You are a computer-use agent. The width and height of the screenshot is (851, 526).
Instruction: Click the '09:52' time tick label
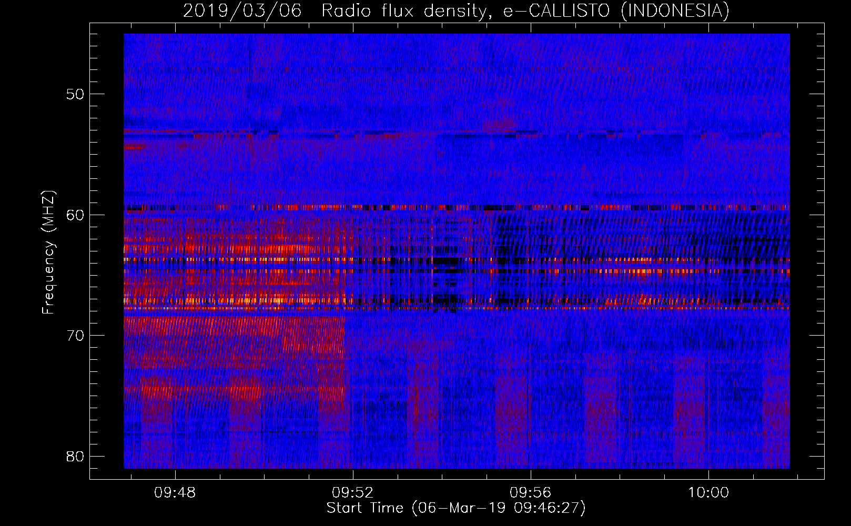(x=352, y=492)
